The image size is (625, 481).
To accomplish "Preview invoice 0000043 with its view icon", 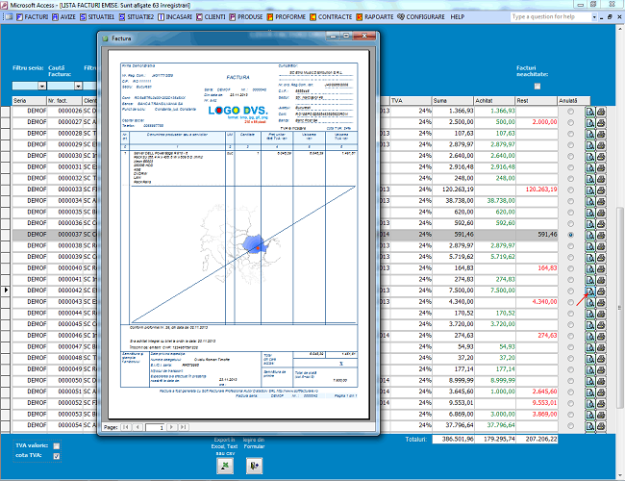I will click(590, 303).
